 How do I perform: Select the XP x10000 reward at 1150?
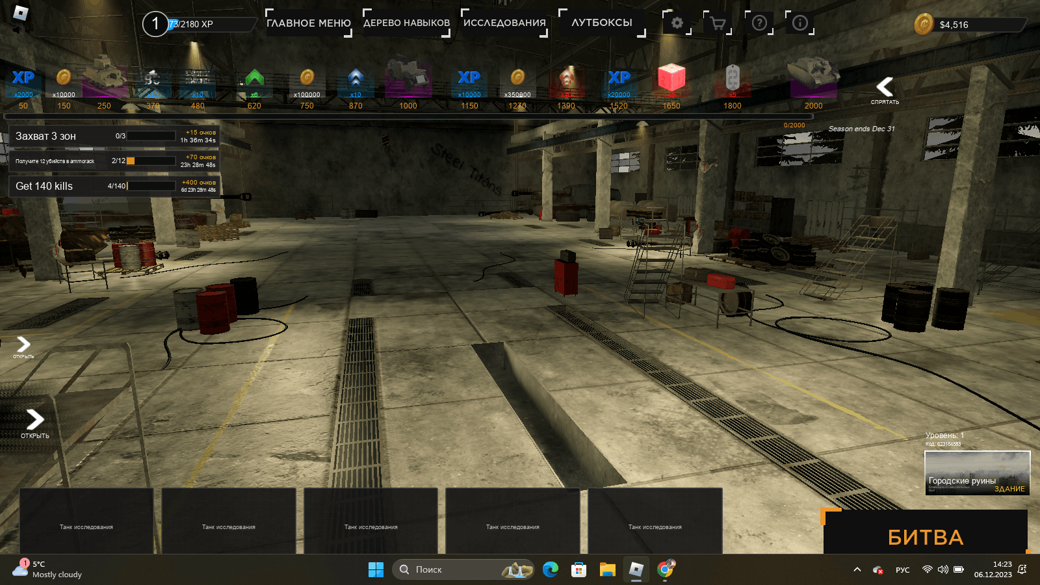(x=469, y=83)
